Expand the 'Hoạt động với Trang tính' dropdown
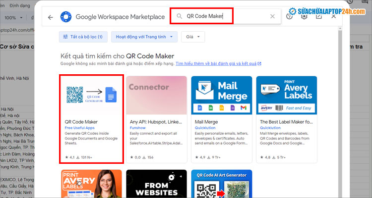Screen dimensions: 372x198 (144, 37)
